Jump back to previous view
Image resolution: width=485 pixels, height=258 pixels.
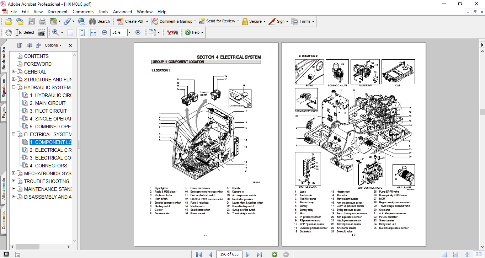[x=274, y=254]
